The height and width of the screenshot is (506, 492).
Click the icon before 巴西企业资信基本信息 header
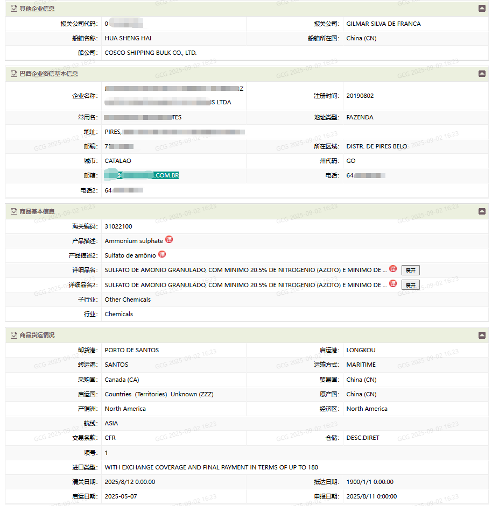(13, 74)
